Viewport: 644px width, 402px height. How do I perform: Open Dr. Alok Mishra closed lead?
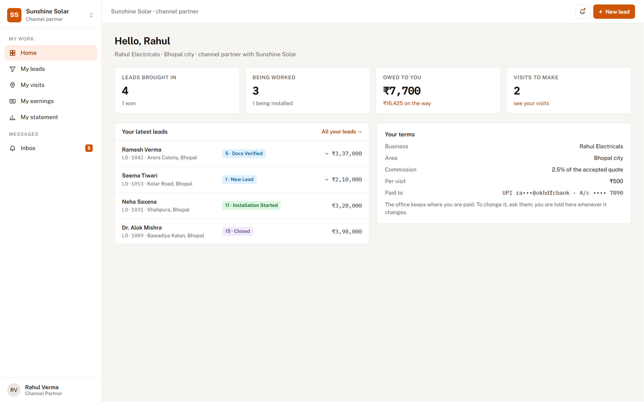(x=242, y=231)
